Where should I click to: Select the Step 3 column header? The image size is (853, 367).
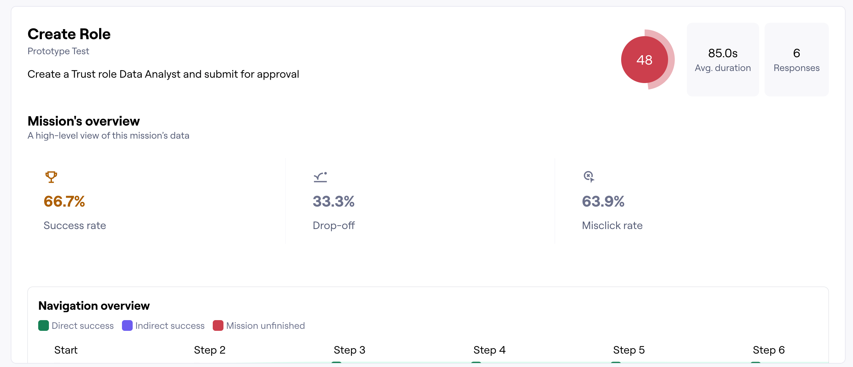coord(349,350)
